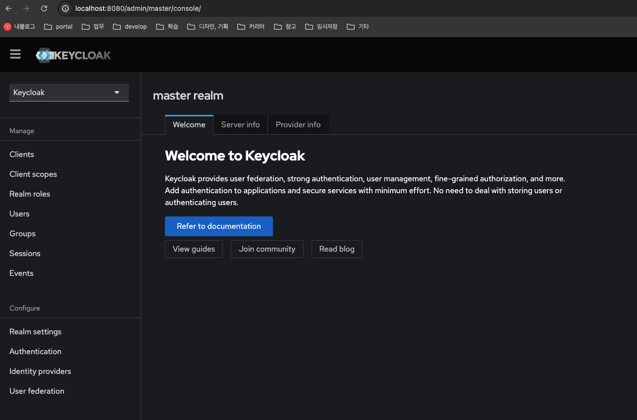Click Refer to documentation button
637x420 pixels.
tap(219, 226)
